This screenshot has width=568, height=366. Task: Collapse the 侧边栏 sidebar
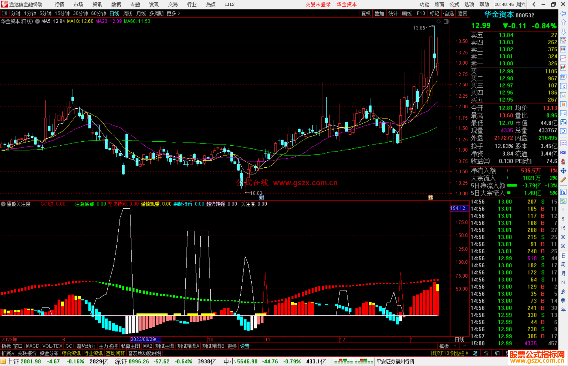pyautogui.click(x=459, y=353)
